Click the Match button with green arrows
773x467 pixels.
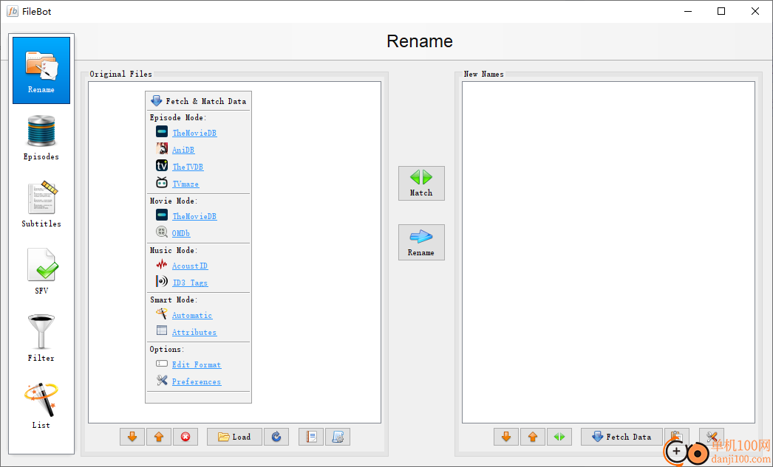(421, 183)
